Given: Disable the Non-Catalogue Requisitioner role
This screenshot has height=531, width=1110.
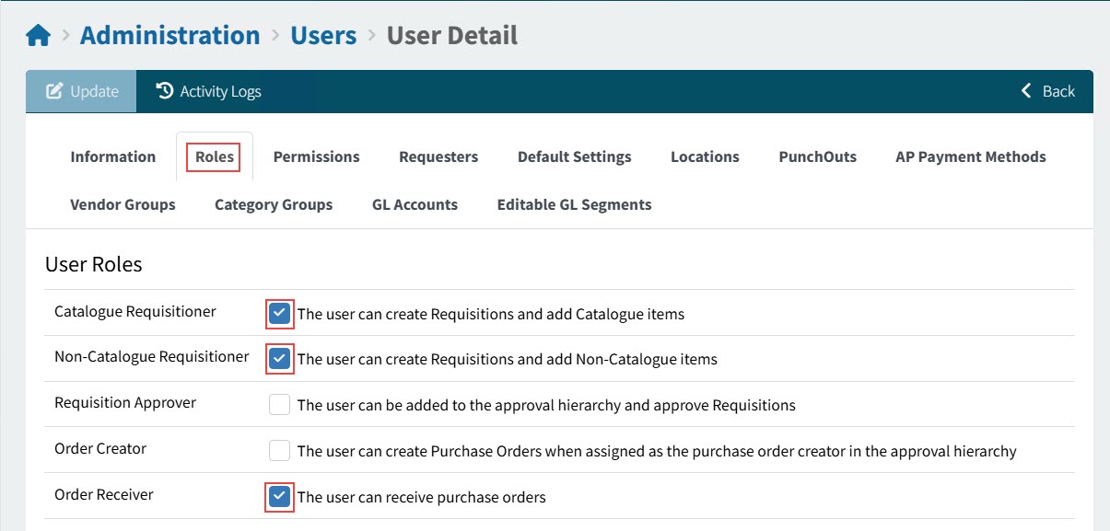Looking at the screenshot, I should [x=279, y=358].
